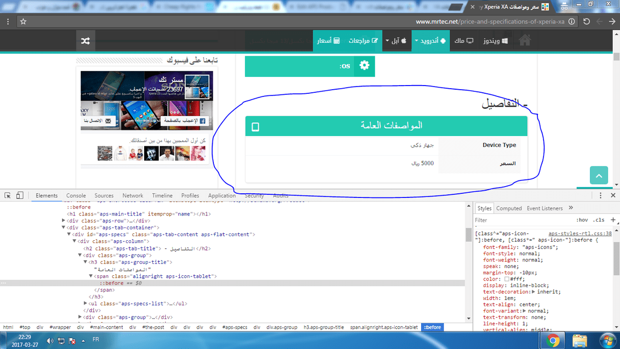Click the browser forward arrow

[599, 22]
